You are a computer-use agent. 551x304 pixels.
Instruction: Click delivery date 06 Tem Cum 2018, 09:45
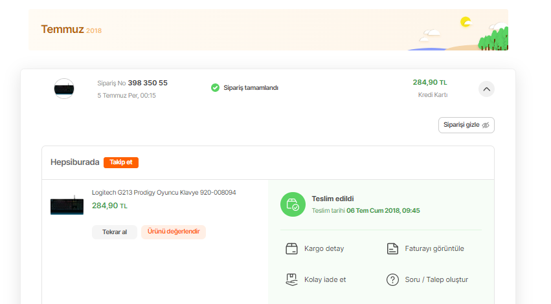tap(383, 211)
